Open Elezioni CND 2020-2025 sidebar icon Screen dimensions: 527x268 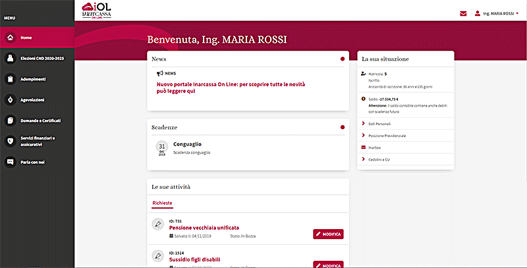[x=10, y=58]
